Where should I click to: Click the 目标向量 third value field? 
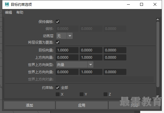[x=115, y=50]
